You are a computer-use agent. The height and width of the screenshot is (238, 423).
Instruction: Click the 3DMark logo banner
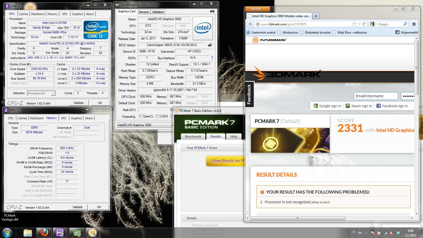point(287,74)
